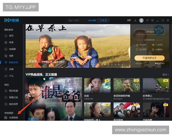Open the downloads icon in title bar

pyautogui.click(x=135, y=20)
